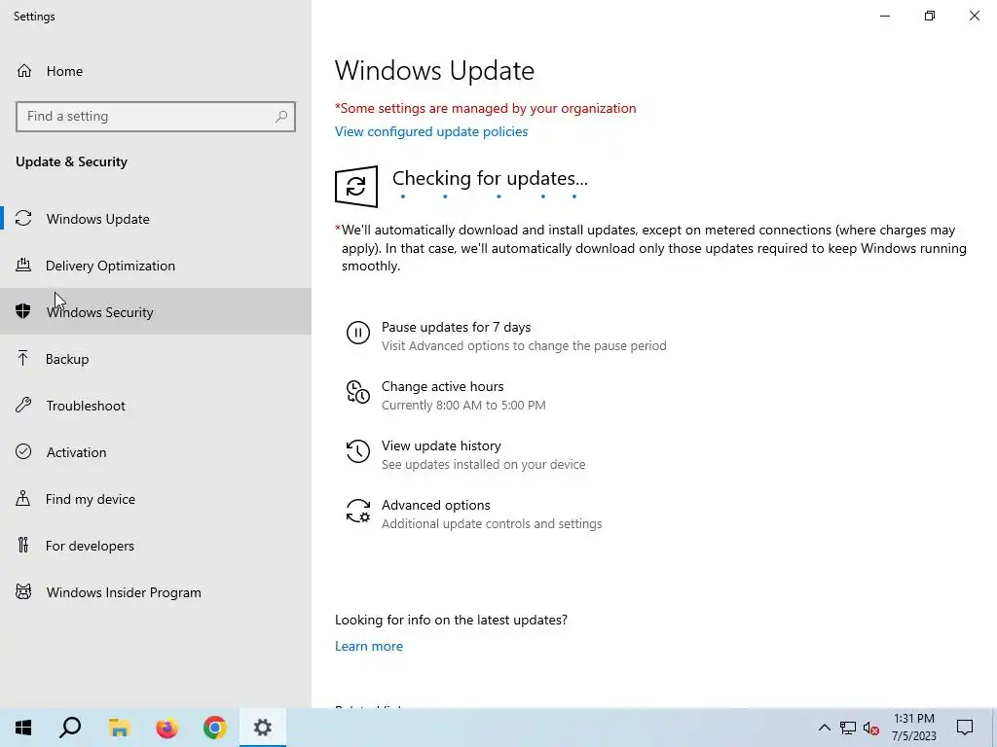The width and height of the screenshot is (997, 747).
Task: Click the Home icon in the sidebar
Action: pos(24,71)
